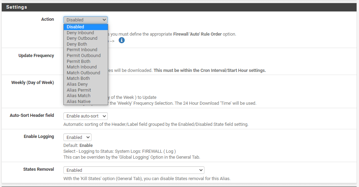Choose Alias Native option
Image resolution: width=359 pixels, height=187 pixels.
tap(86, 102)
